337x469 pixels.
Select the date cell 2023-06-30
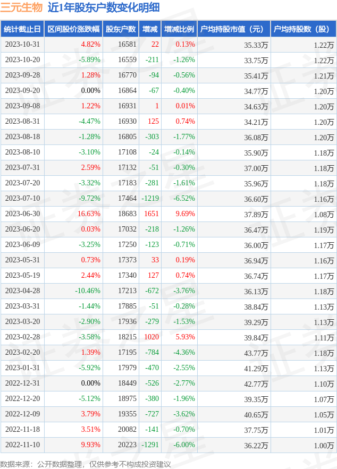click(22, 214)
